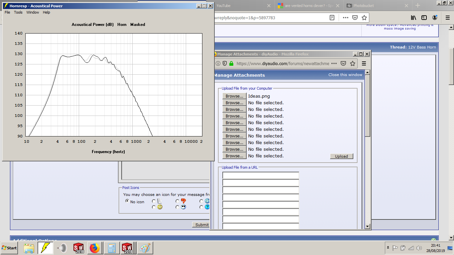The width and height of the screenshot is (454, 255).
Task: Click 'Close this window' link
Action: [x=345, y=75]
